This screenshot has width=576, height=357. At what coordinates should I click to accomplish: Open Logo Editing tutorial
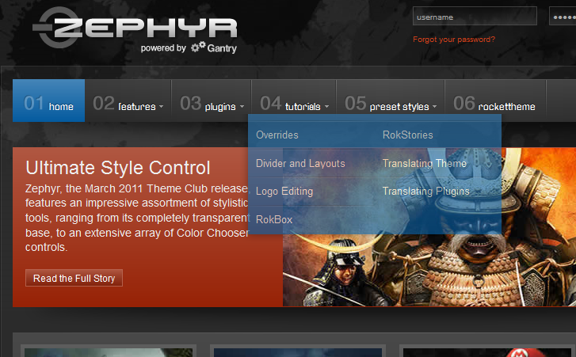284,192
